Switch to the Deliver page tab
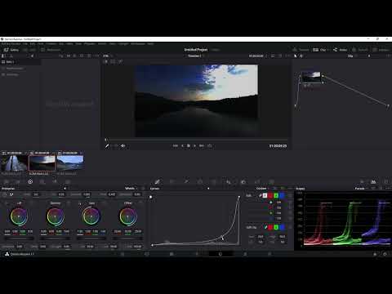The width and height of the screenshot is (392, 294). point(269,254)
